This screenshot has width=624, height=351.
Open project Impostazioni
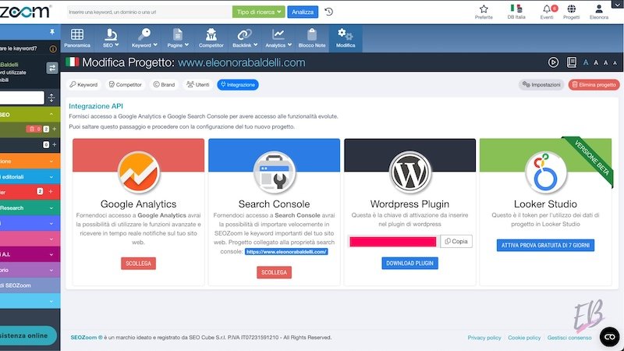click(x=541, y=85)
